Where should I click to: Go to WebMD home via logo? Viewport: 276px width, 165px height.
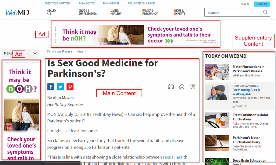[17, 12]
